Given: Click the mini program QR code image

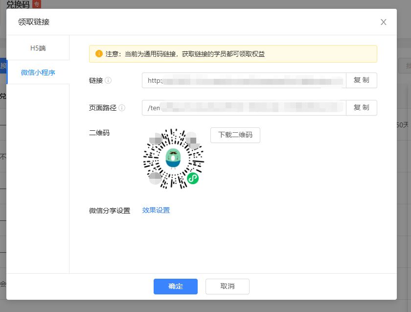Looking at the screenshot, I should click(x=174, y=159).
